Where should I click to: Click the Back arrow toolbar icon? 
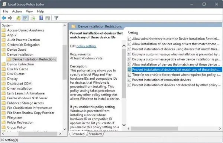point(4,18)
